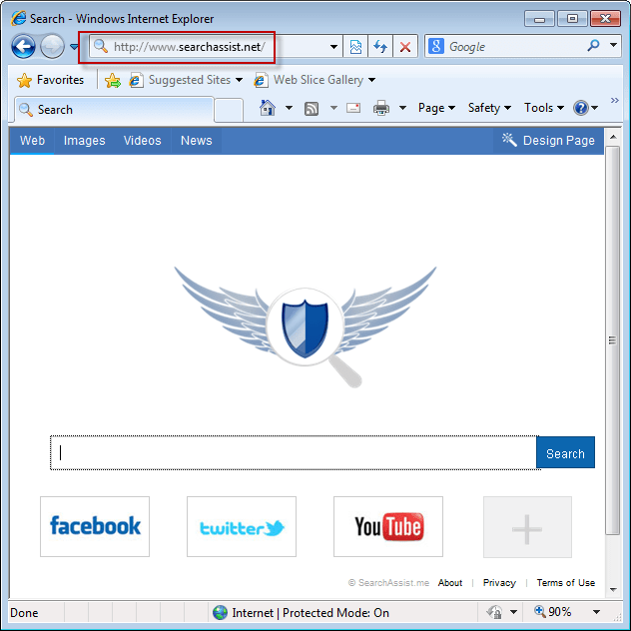Stop loading with the red X icon
This screenshot has width=631, height=631.
pyautogui.click(x=405, y=47)
